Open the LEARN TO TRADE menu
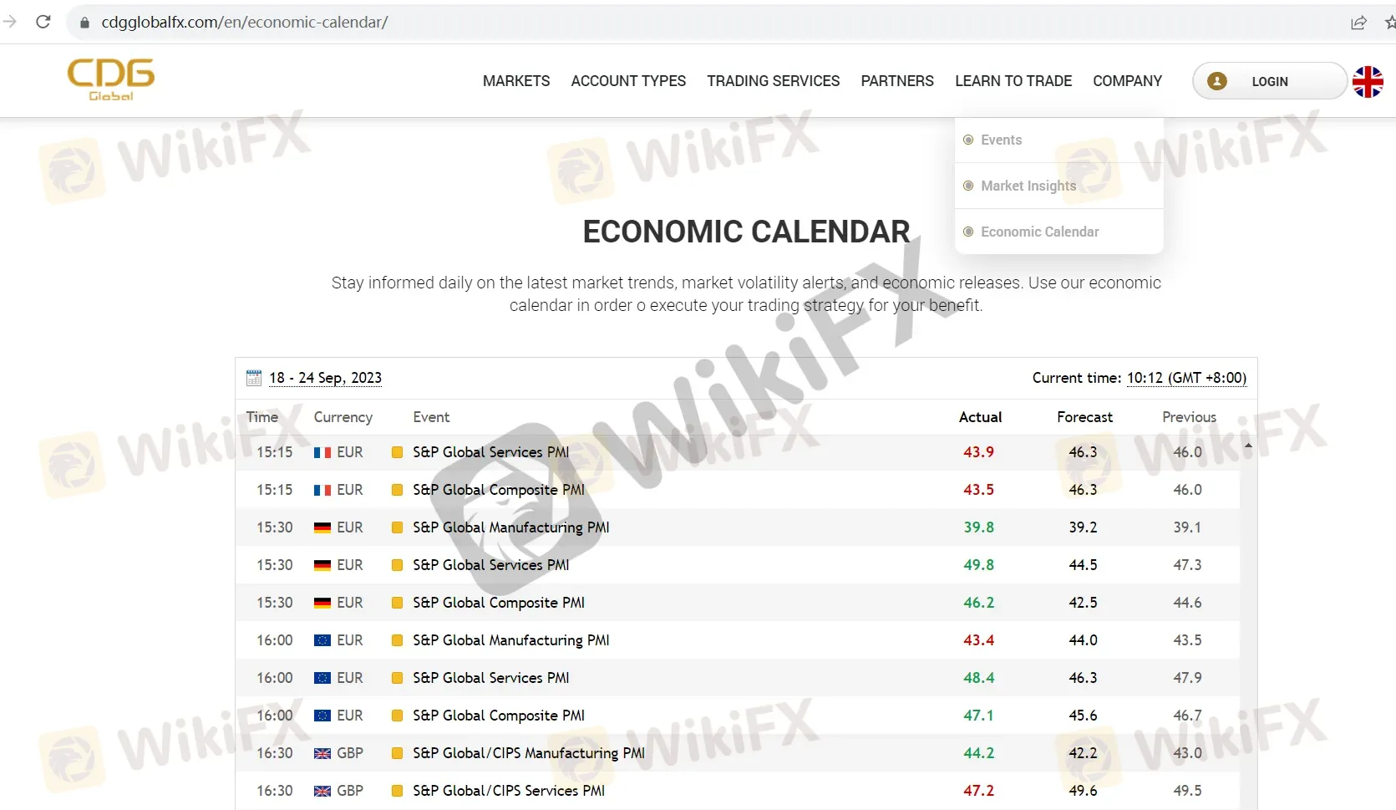The image size is (1396, 810). [x=1013, y=81]
